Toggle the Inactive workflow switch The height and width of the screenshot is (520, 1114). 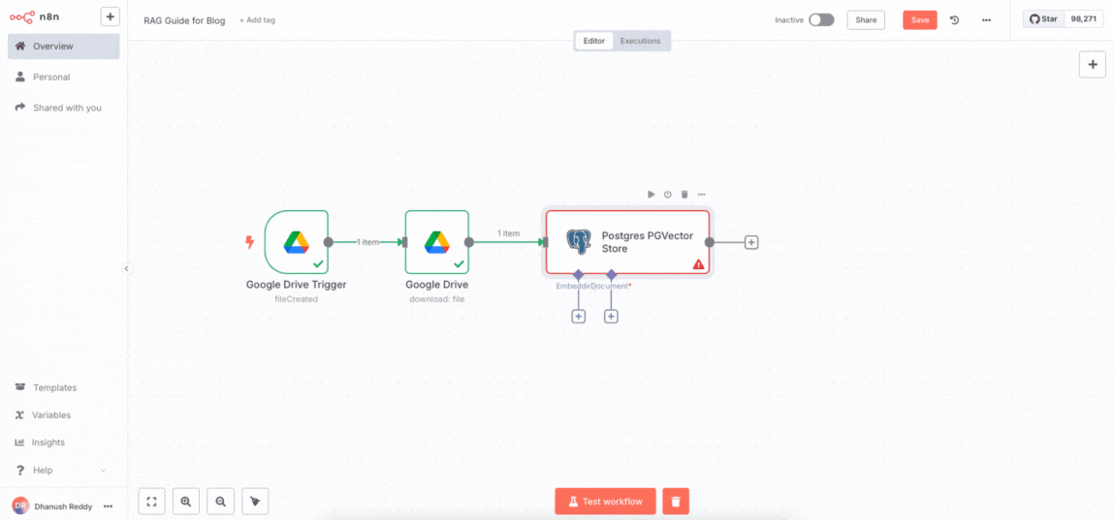[x=821, y=20]
